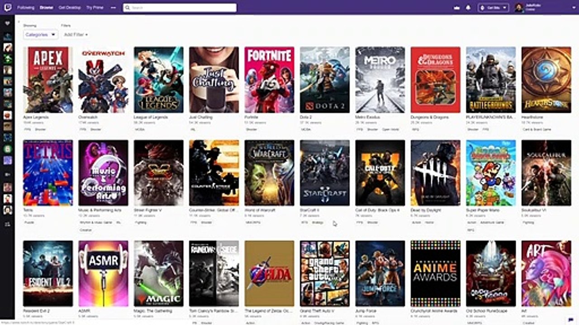Open the Resident Evil 2 cover art
Image resolution: width=579 pixels, height=325 pixels.
48,274
